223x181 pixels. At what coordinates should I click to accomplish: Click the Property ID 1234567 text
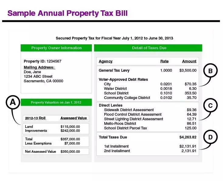tap(43, 61)
